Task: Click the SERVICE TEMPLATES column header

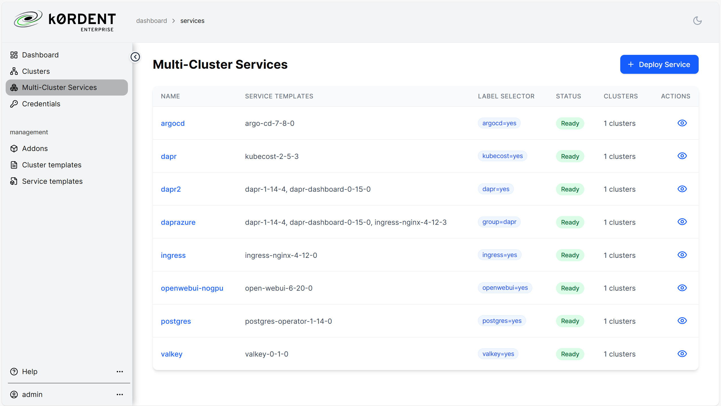Action: (279, 96)
